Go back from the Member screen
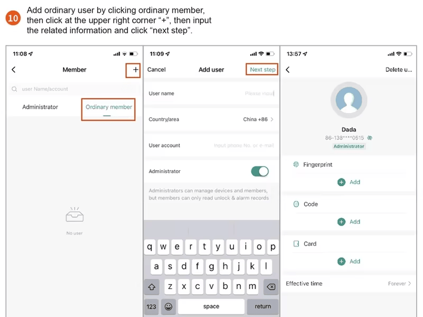The image size is (423, 317). point(14,70)
